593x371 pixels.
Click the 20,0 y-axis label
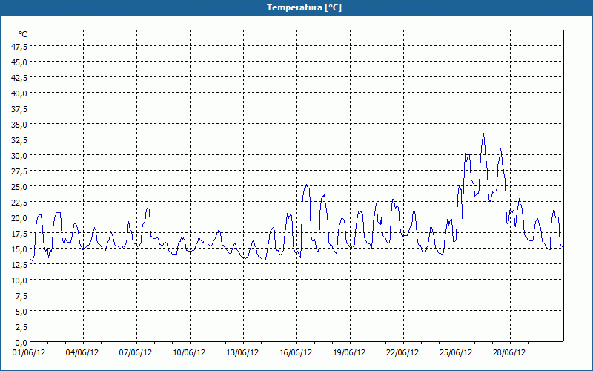pos(19,218)
